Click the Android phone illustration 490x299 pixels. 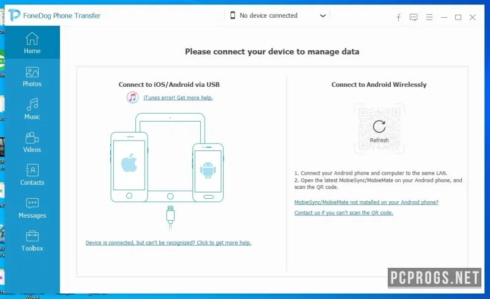(x=208, y=172)
